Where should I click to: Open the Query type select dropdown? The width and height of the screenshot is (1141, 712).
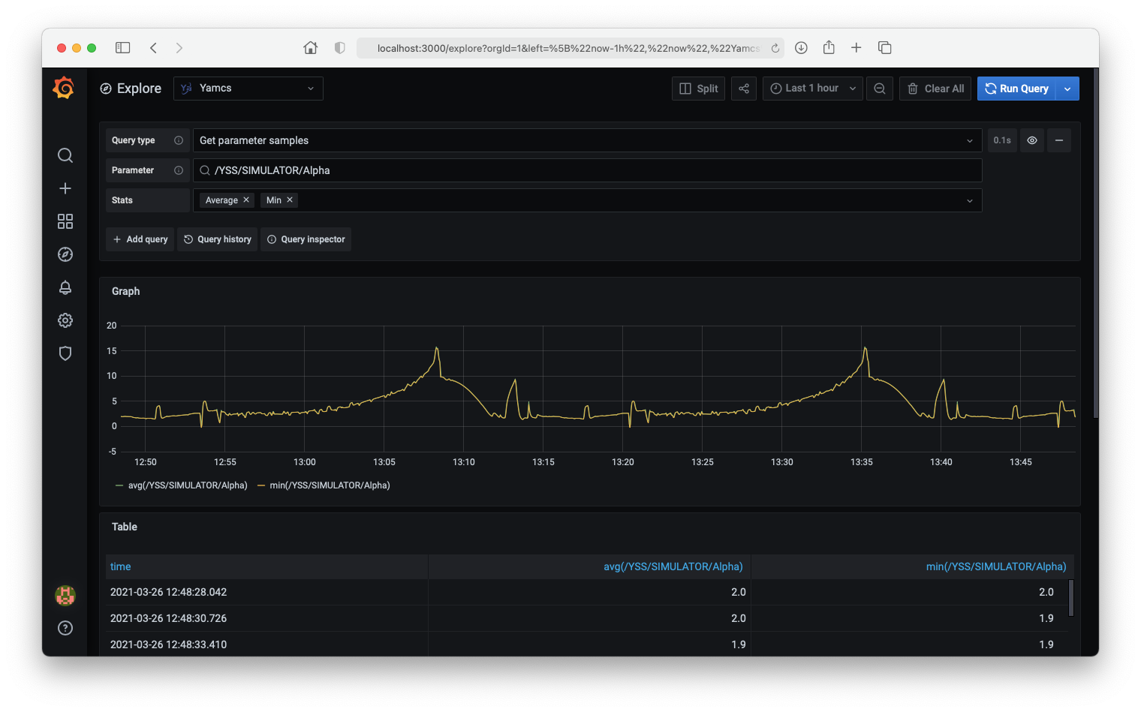click(588, 140)
